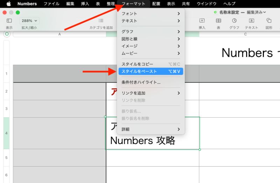Expand the ムービー submenu
The height and width of the screenshot is (183, 280).
click(151, 53)
